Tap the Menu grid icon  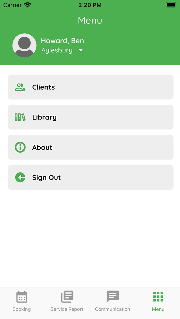[158, 296]
